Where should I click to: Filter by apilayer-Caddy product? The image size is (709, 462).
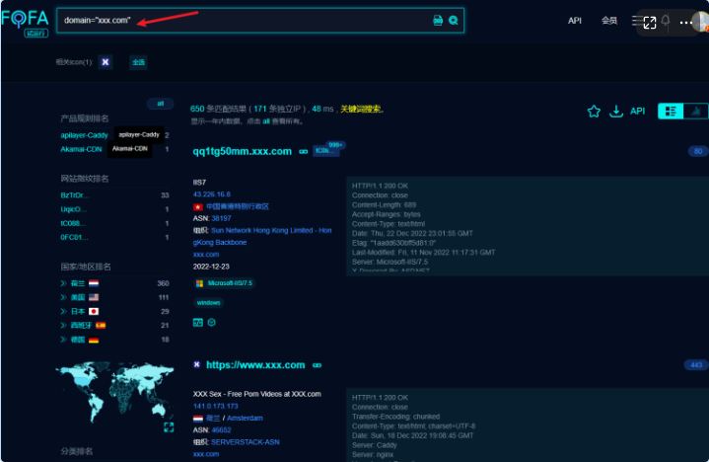(x=84, y=135)
